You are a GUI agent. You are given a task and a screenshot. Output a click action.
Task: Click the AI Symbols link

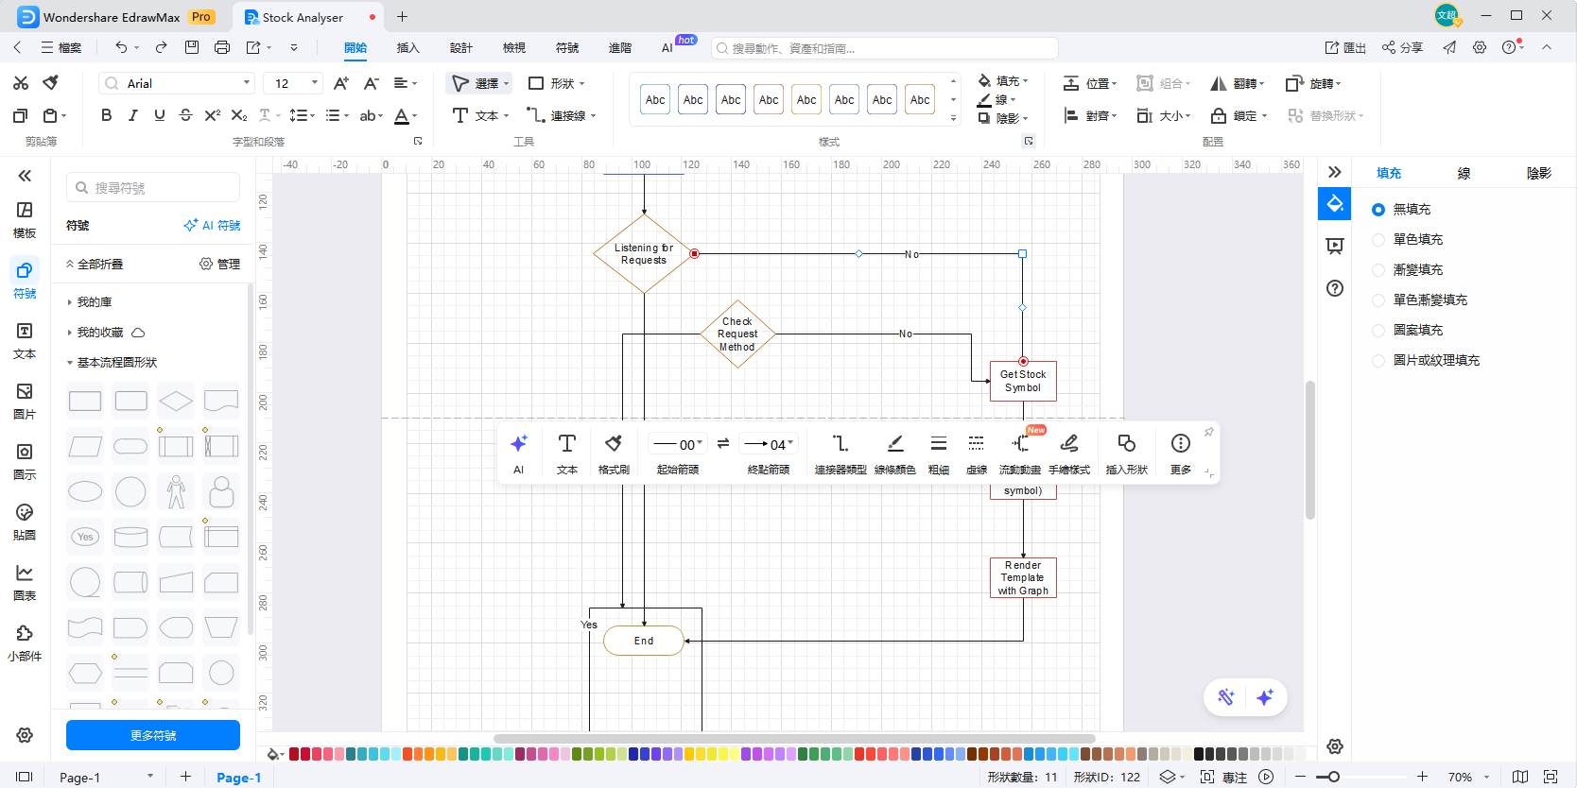click(213, 226)
